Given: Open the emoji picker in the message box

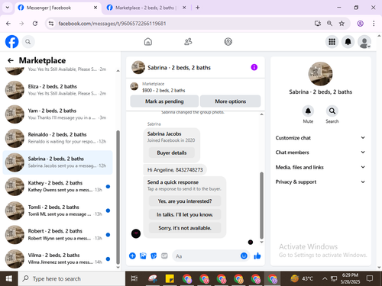Looking at the screenshot, I should [x=244, y=255].
